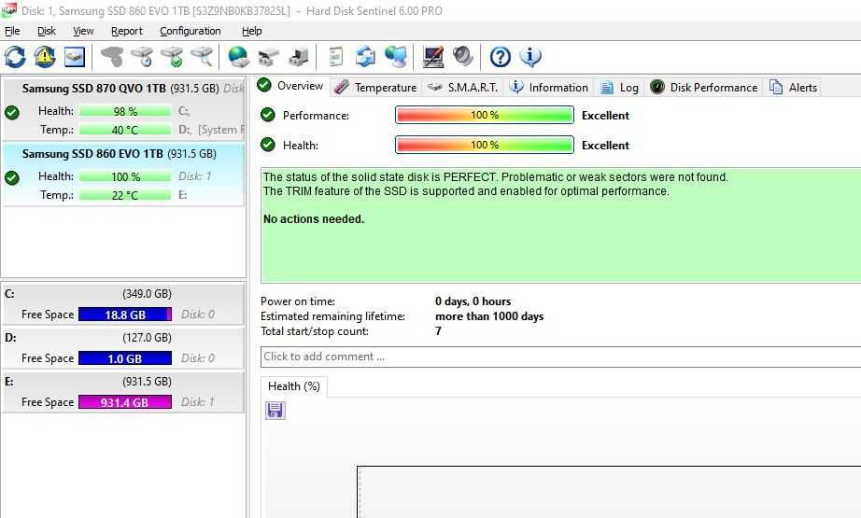Click the overview Health 100 % gradient bar
This screenshot has height=518, width=861.
pos(485,145)
